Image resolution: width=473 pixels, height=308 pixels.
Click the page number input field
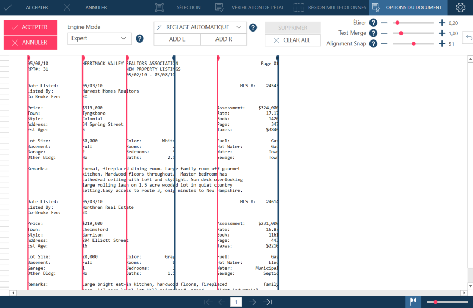[236, 302]
